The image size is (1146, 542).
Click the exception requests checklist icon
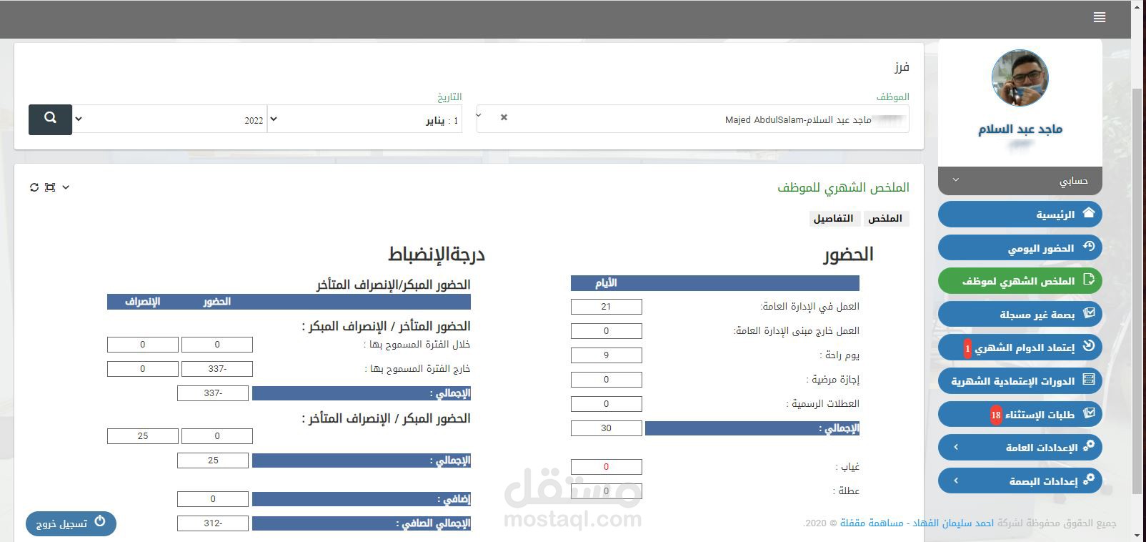pyautogui.click(x=1088, y=413)
